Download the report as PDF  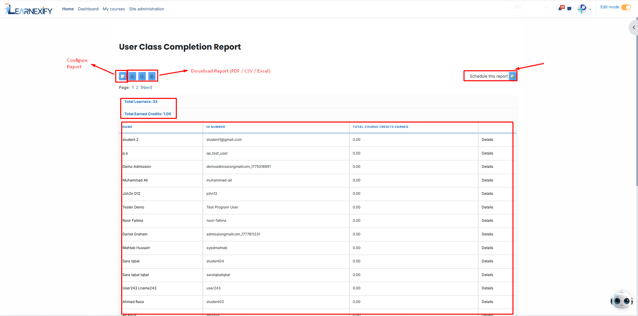click(132, 76)
